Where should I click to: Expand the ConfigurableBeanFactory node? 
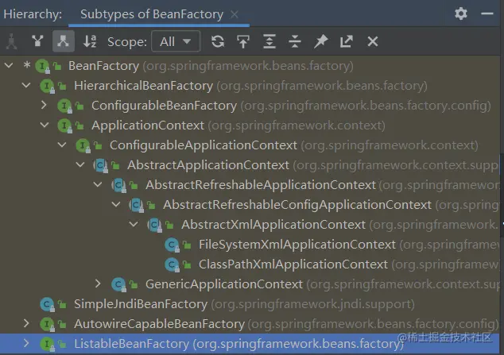pyautogui.click(x=44, y=105)
